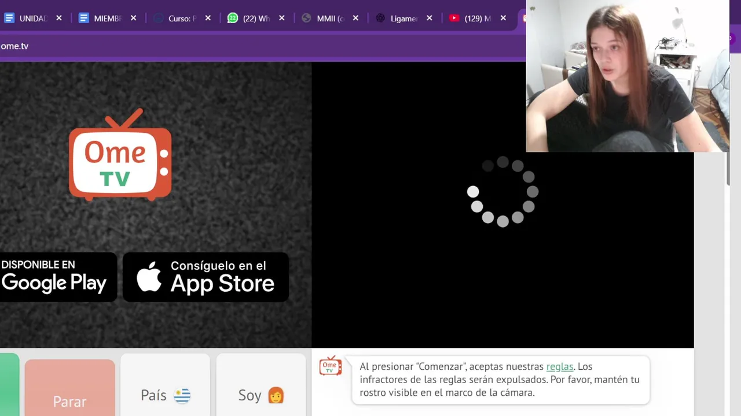The image size is (741, 416).
Task: Click the Curso tab favicon
Action: pos(158,18)
